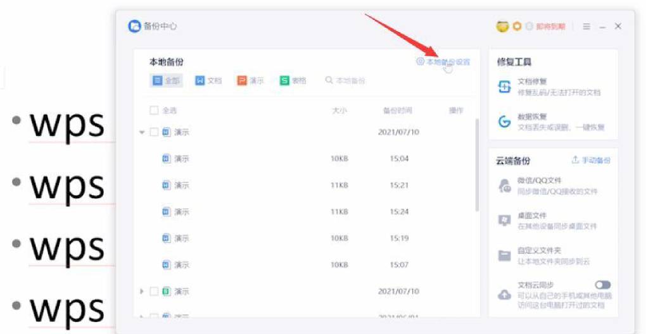The height and width of the screenshot is (334, 646).
Task: Click file icon of the 15:21 backup
Action: pos(166,185)
